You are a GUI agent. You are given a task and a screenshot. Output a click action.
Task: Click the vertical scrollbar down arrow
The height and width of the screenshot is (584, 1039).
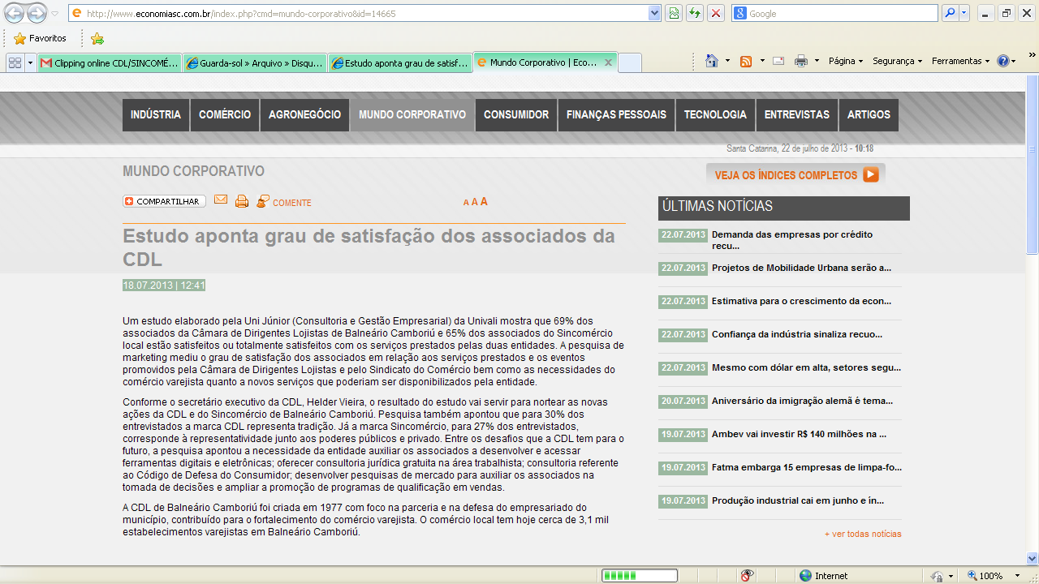click(x=1032, y=559)
